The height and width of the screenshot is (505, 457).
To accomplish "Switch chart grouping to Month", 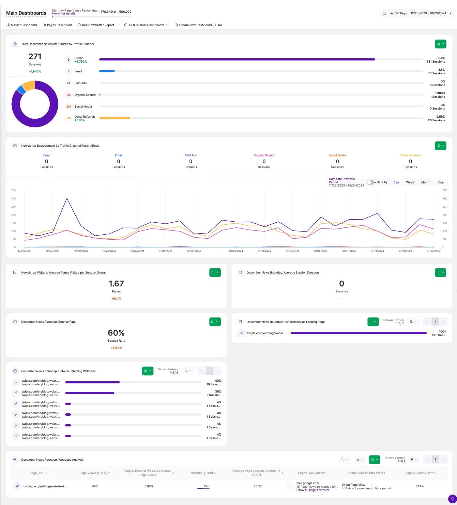I will [425, 183].
